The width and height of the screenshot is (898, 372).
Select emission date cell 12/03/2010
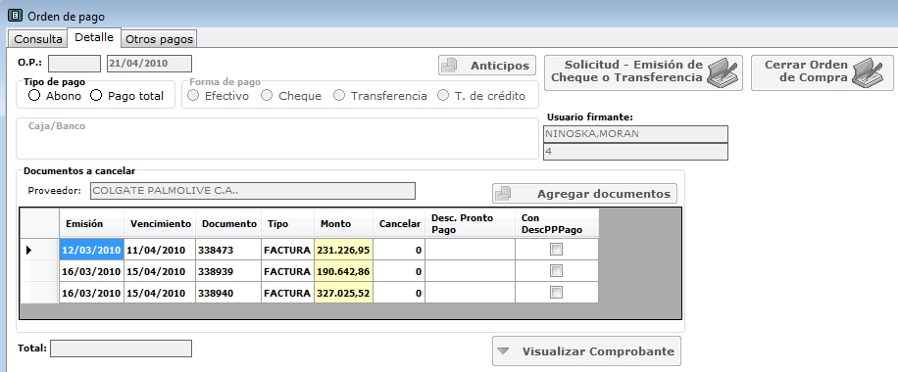(91, 250)
